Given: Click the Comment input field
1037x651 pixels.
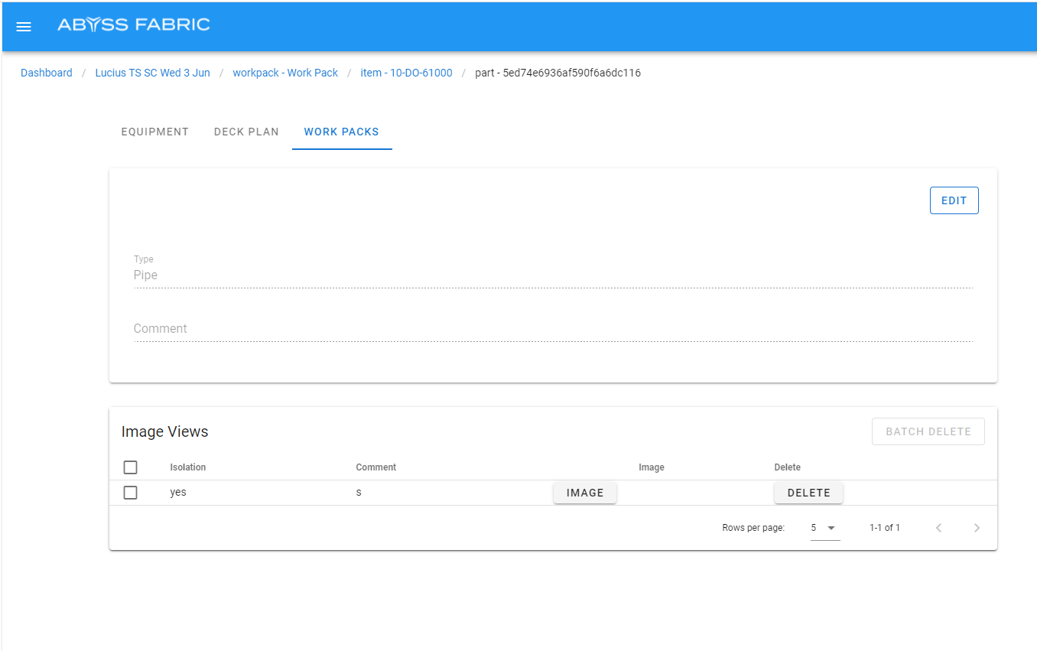Looking at the screenshot, I should point(552,329).
